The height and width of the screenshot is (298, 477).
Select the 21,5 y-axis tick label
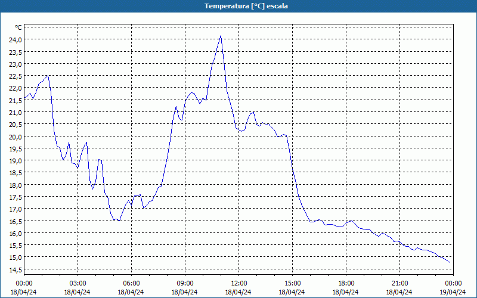tap(16, 100)
